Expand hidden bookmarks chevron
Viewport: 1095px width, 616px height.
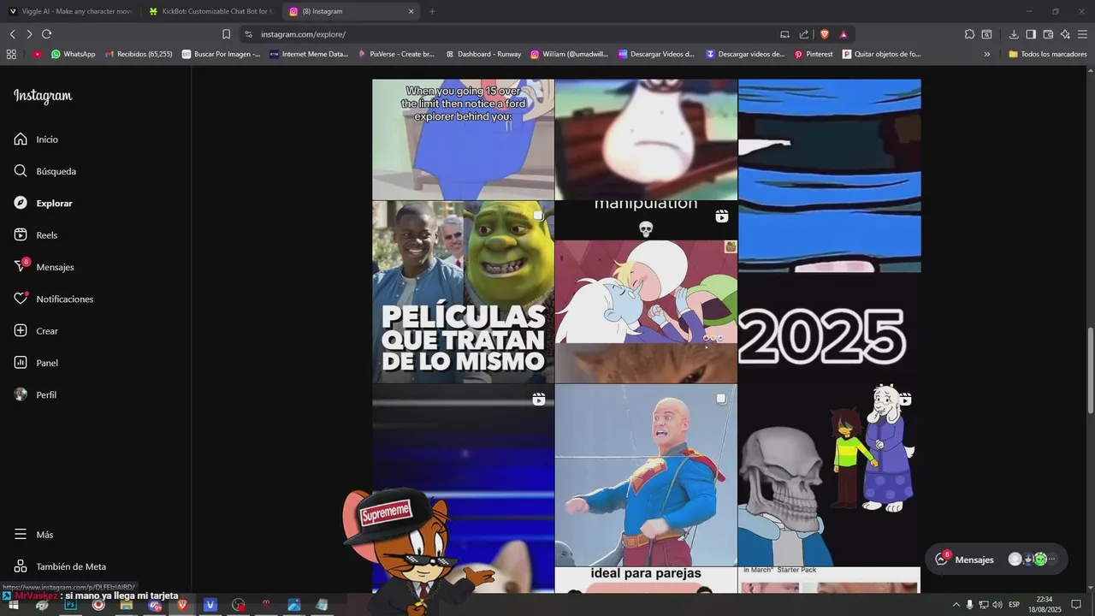[986, 54]
